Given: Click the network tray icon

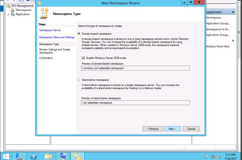Looking at the screenshot, I should pyautogui.click(x=213, y=157).
